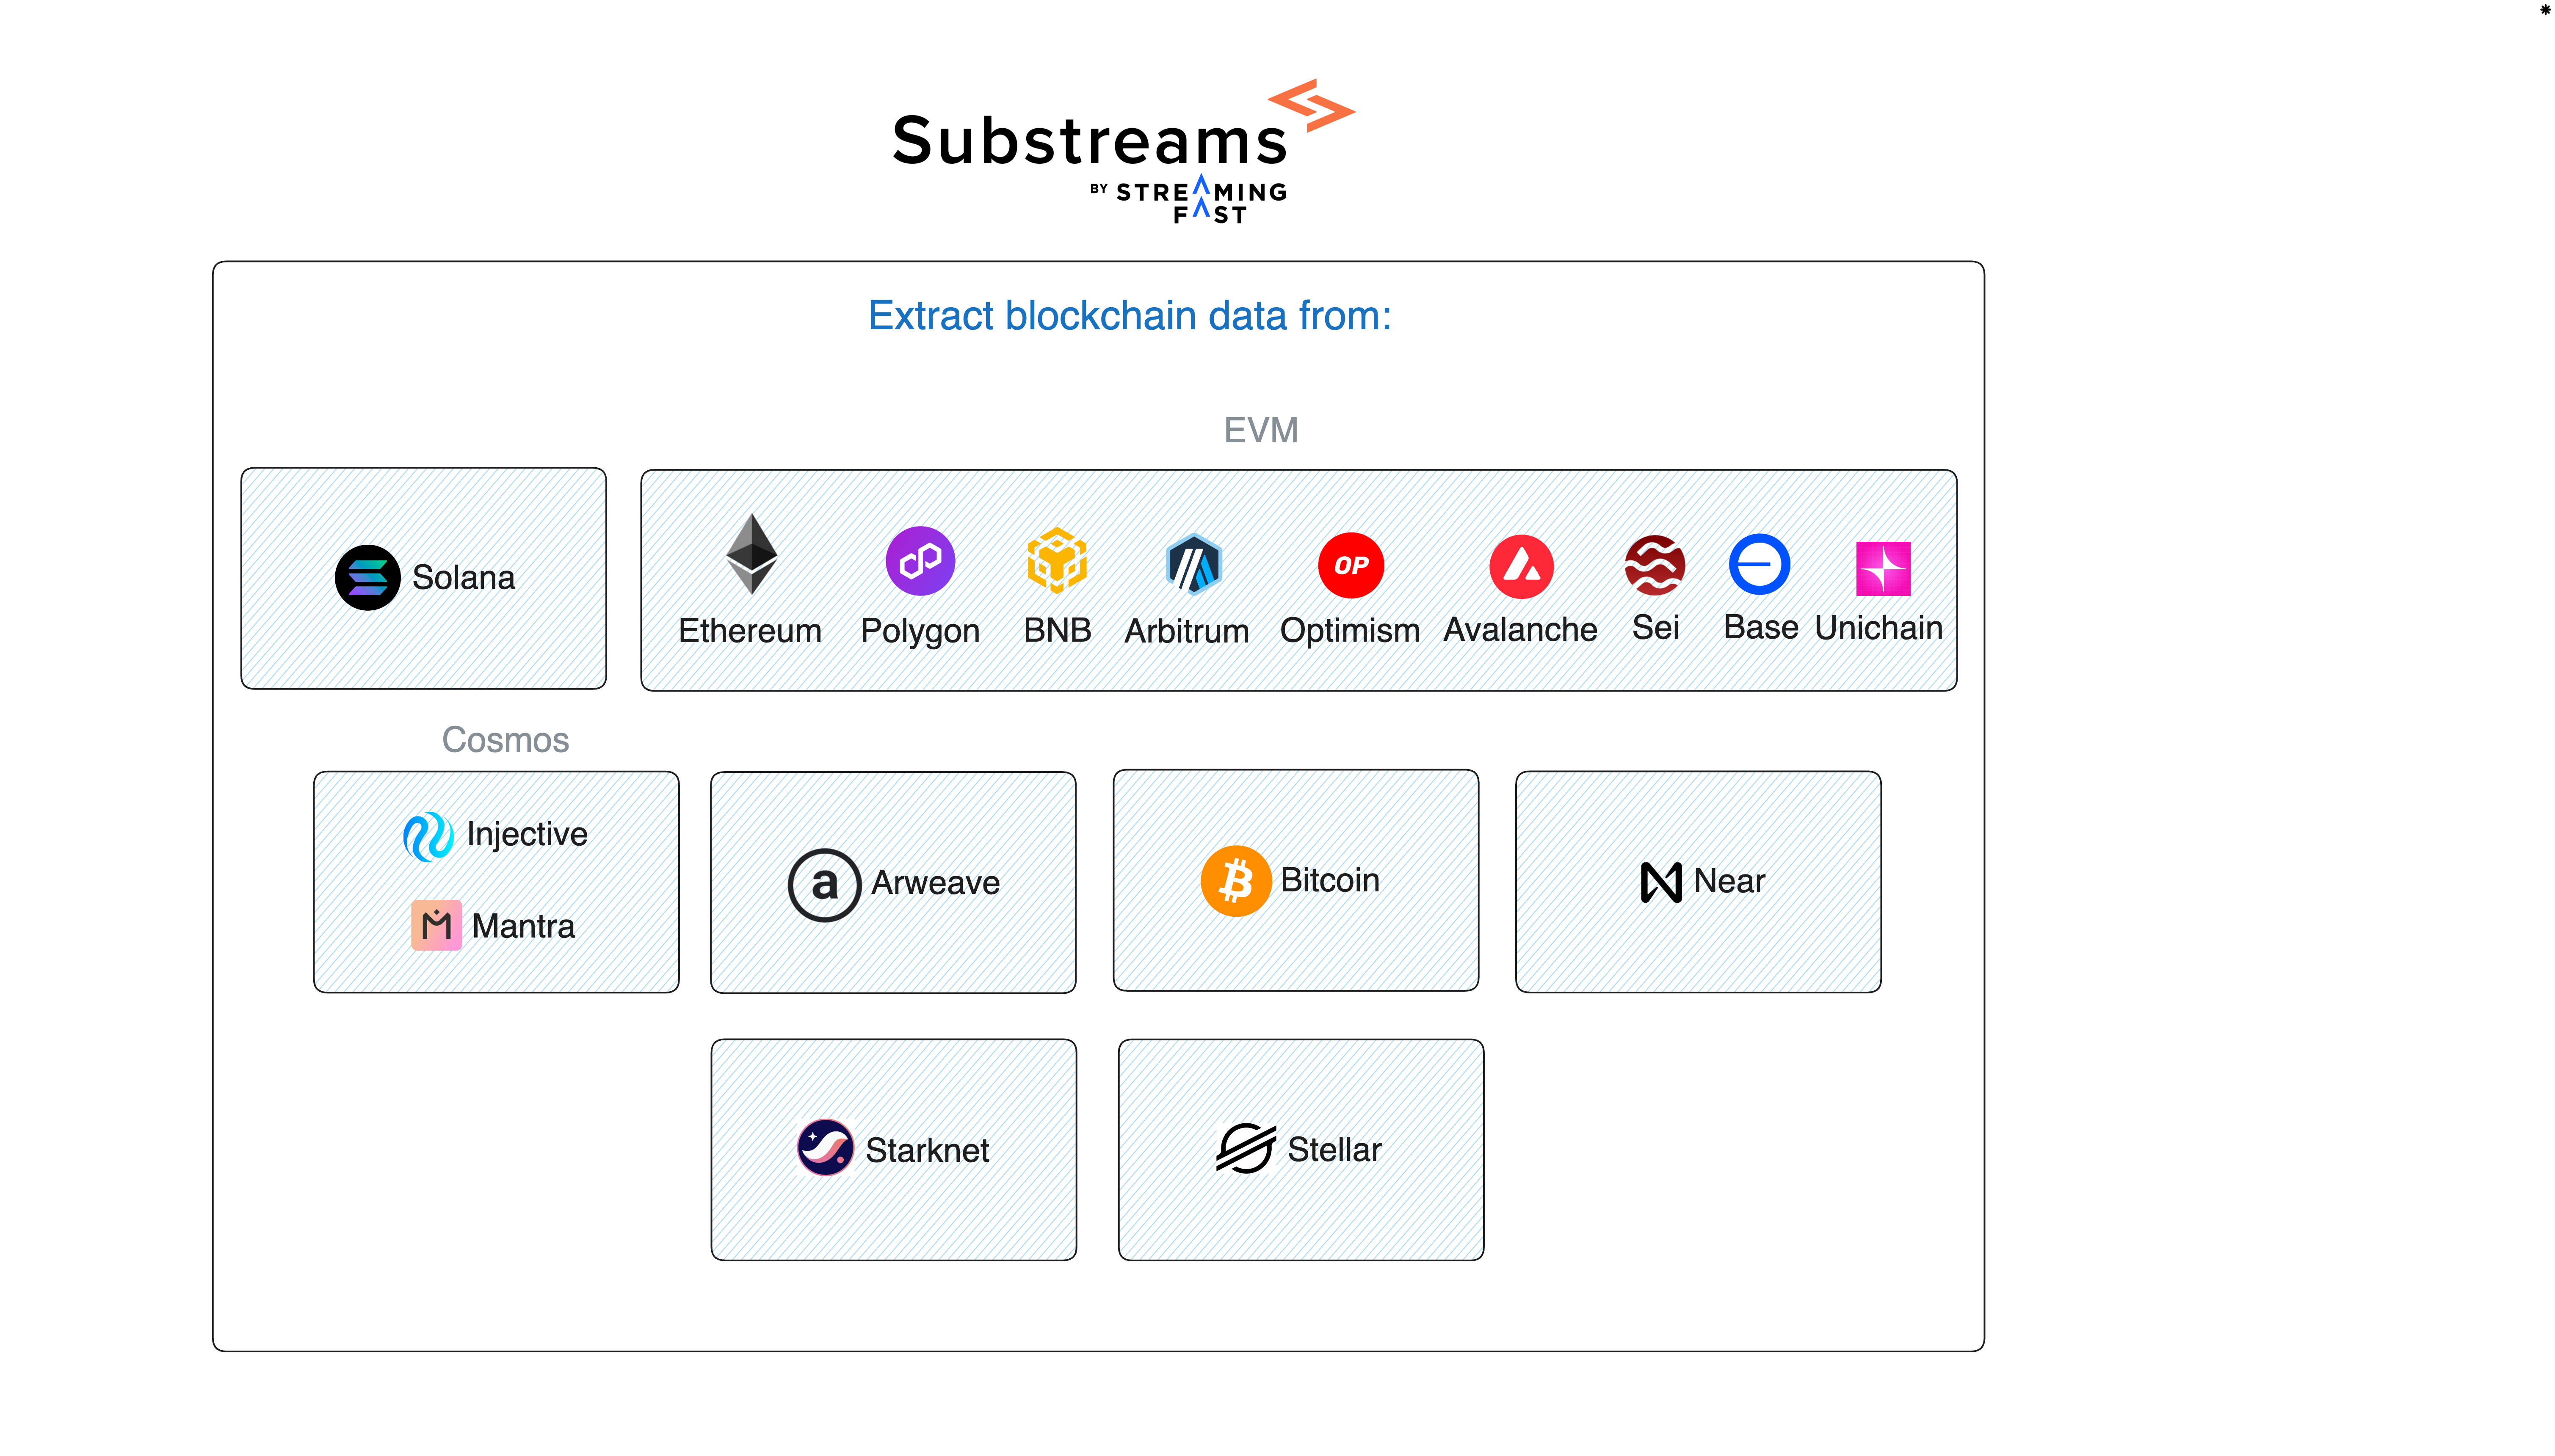Select the blue Base circle icon
Screen dimensions: 2555x1456
click(x=1759, y=564)
